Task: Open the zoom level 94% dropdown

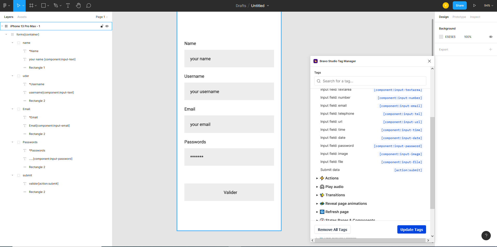Action: 489,5
